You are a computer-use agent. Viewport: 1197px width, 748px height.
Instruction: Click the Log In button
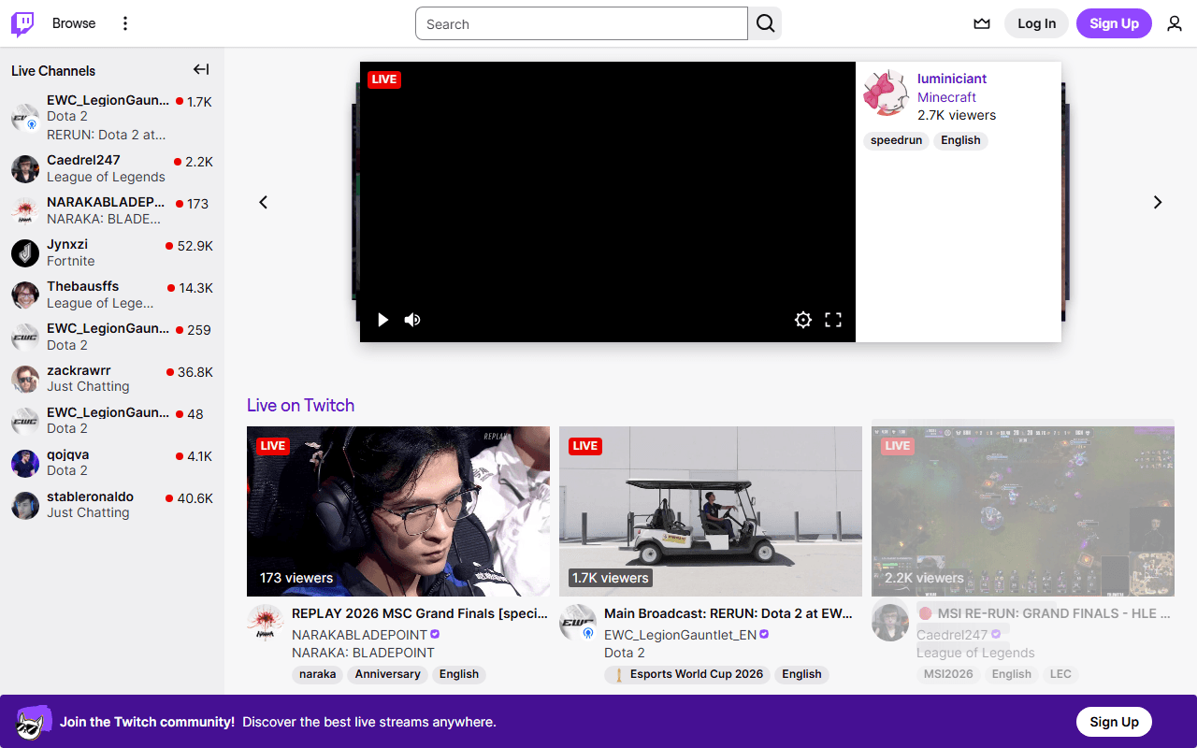pos(1036,23)
